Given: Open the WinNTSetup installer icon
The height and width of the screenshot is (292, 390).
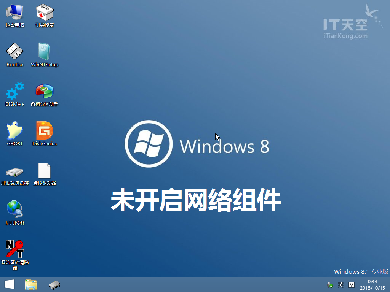Looking at the screenshot, I should 45,52.
